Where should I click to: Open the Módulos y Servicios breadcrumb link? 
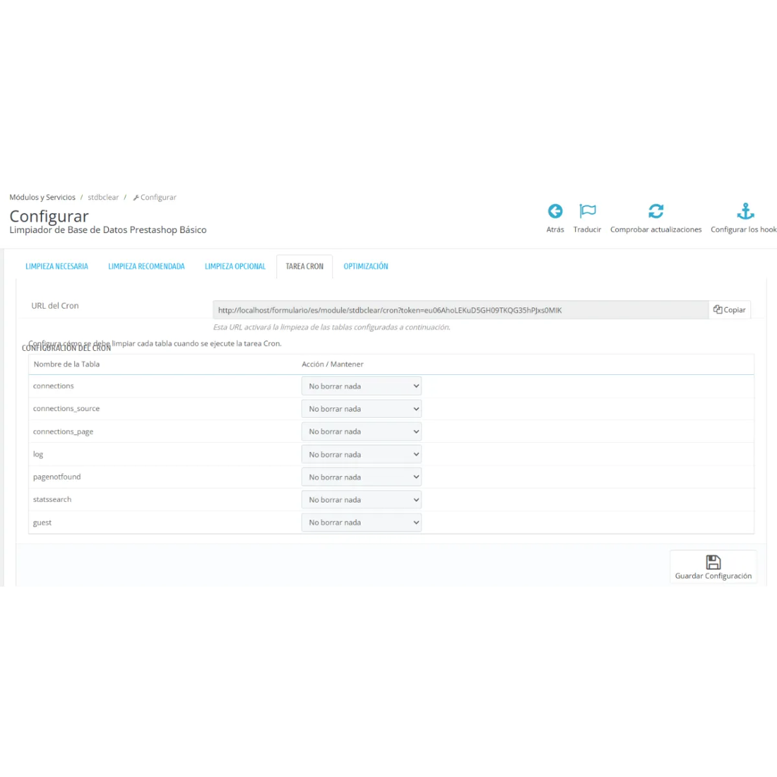pyautogui.click(x=42, y=197)
